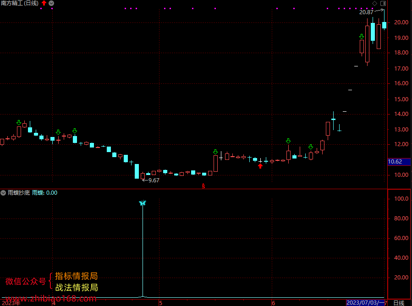
Task: Click the red up arrow under late-May candle
Action: 260,166
